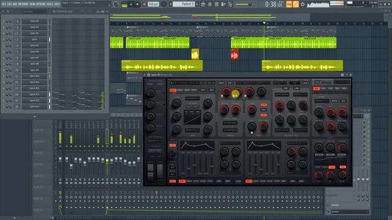Mute the Spire #4 channel via its green LED
This screenshot has height=220, width=392.
coord(4,34)
